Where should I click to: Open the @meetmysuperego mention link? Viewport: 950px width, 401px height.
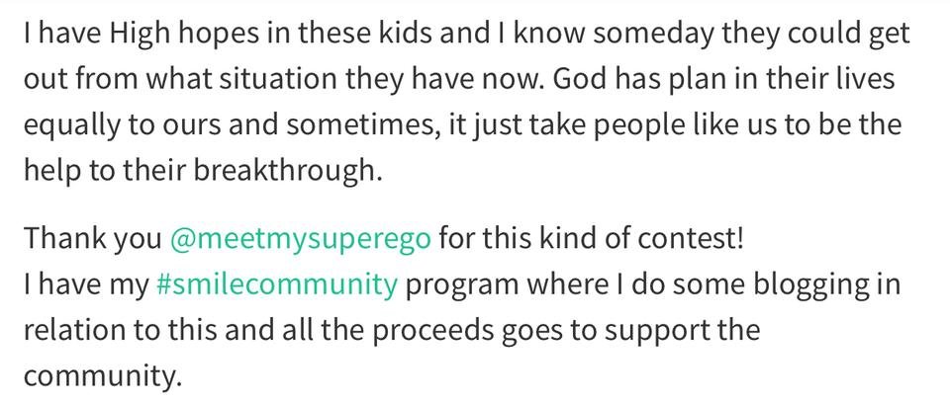[x=300, y=239]
